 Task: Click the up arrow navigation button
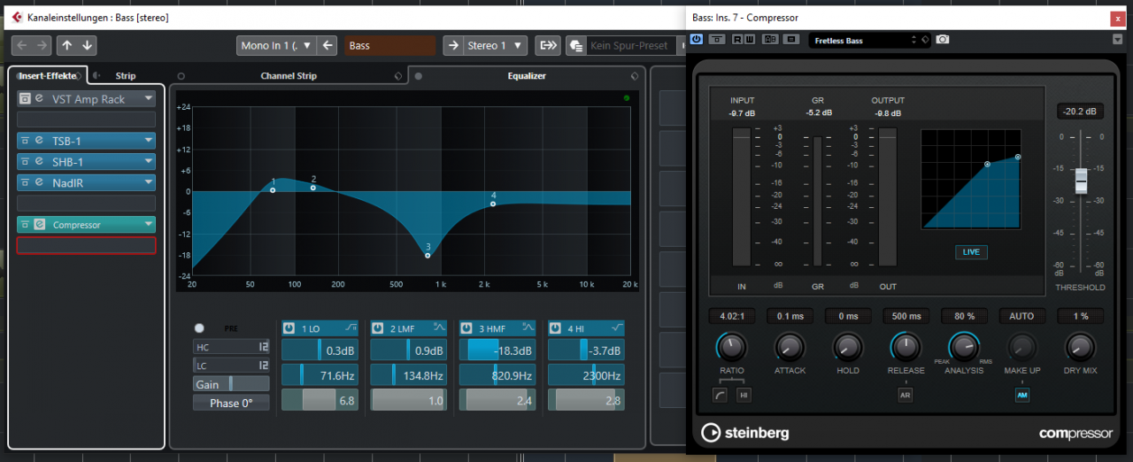(x=67, y=45)
